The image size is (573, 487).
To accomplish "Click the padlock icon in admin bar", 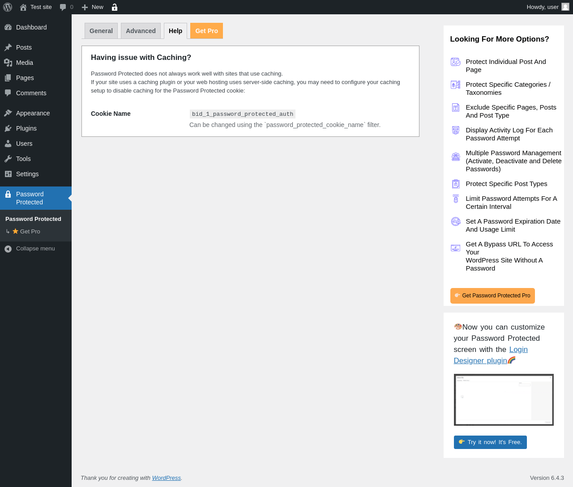I will [115, 7].
